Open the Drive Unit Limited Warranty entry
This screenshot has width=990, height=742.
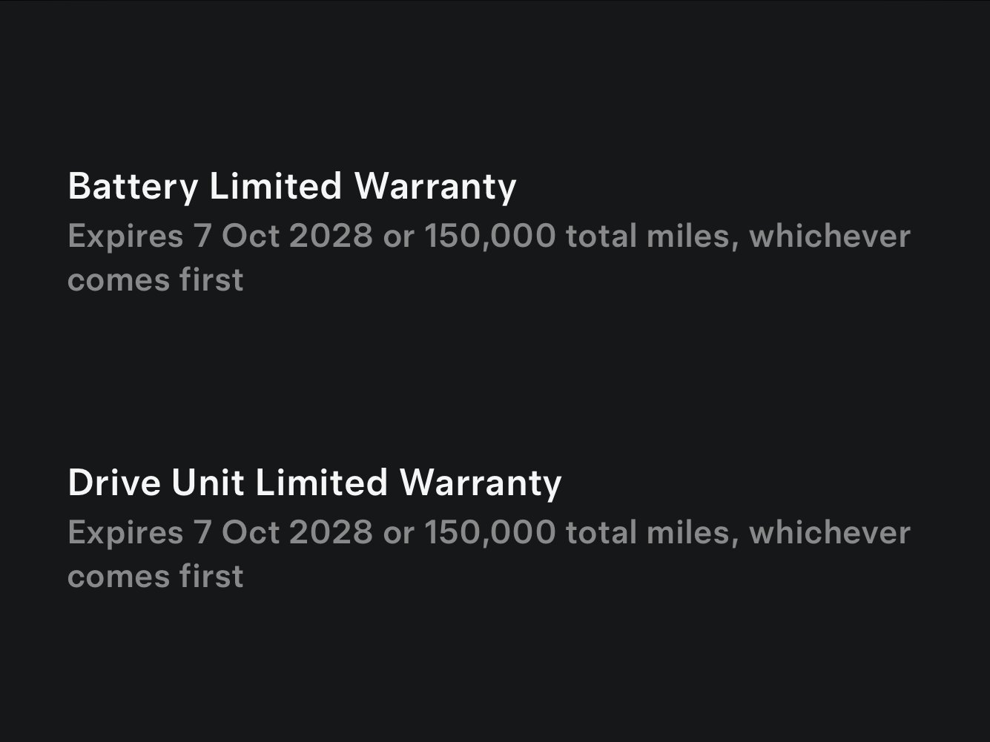(x=314, y=483)
